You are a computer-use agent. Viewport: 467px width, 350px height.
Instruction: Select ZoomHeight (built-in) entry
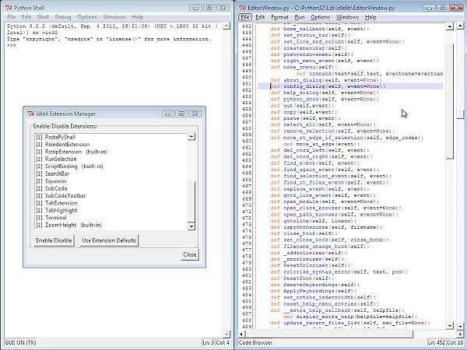click(111, 225)
